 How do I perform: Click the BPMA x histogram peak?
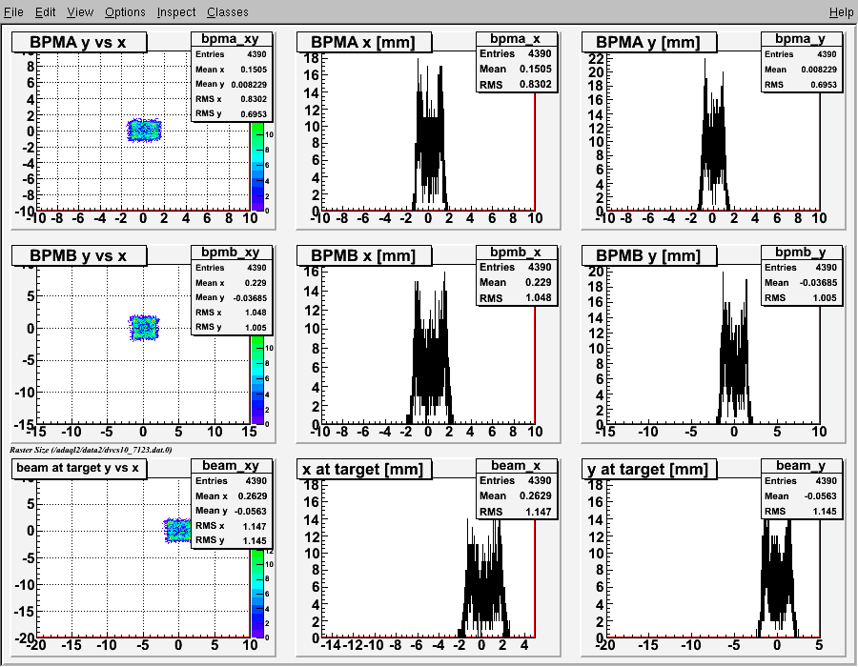[x=419, y=62]
